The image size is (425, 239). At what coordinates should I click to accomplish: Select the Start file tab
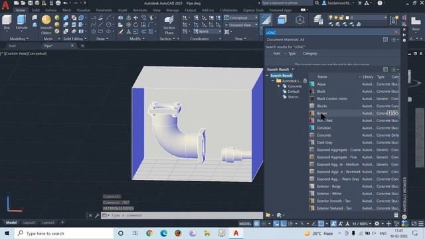(x=12, y=46)
